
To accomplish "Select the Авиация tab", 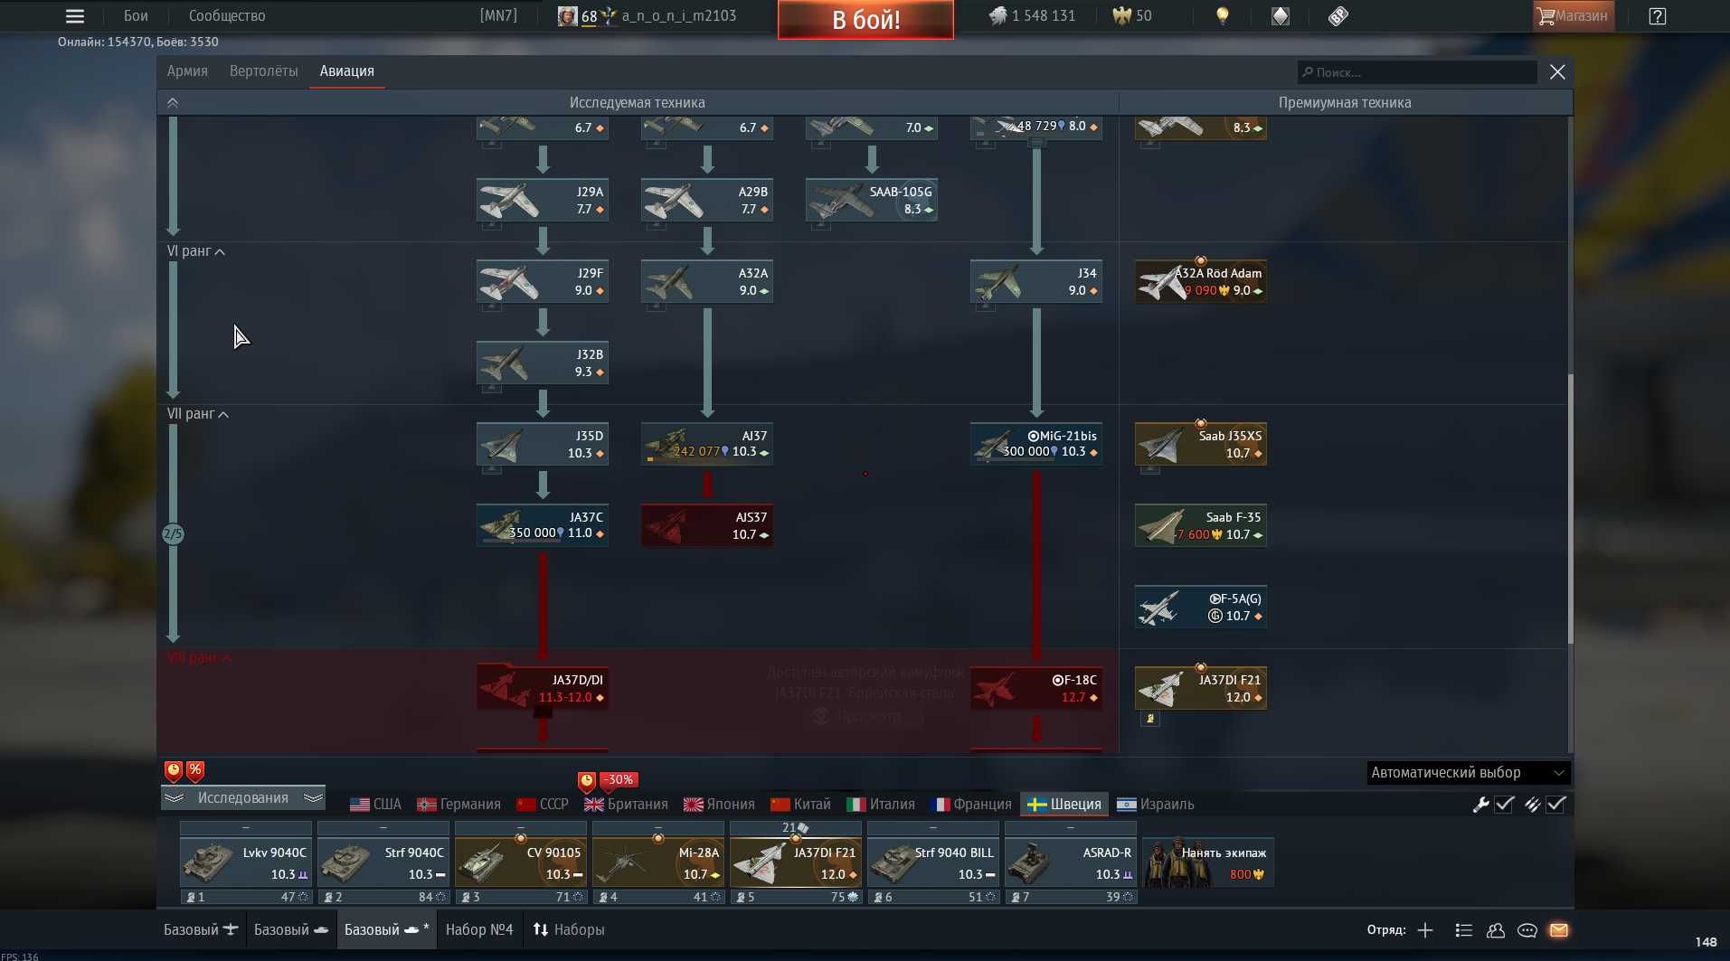I will pos(346,71).
